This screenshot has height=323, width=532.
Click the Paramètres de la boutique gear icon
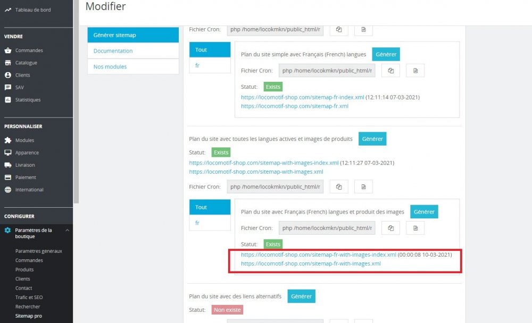click(7, 230)
